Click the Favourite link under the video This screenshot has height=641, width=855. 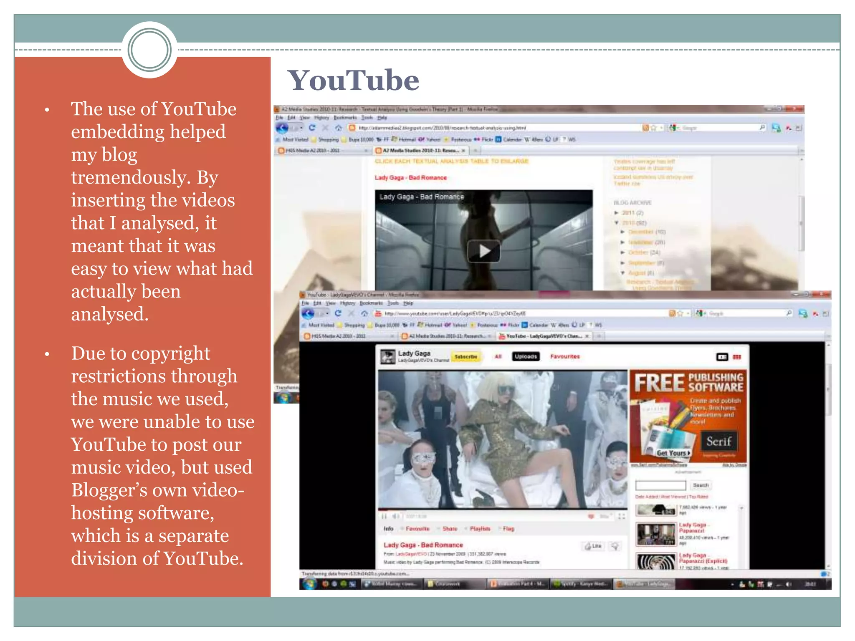tap(417, 529)
